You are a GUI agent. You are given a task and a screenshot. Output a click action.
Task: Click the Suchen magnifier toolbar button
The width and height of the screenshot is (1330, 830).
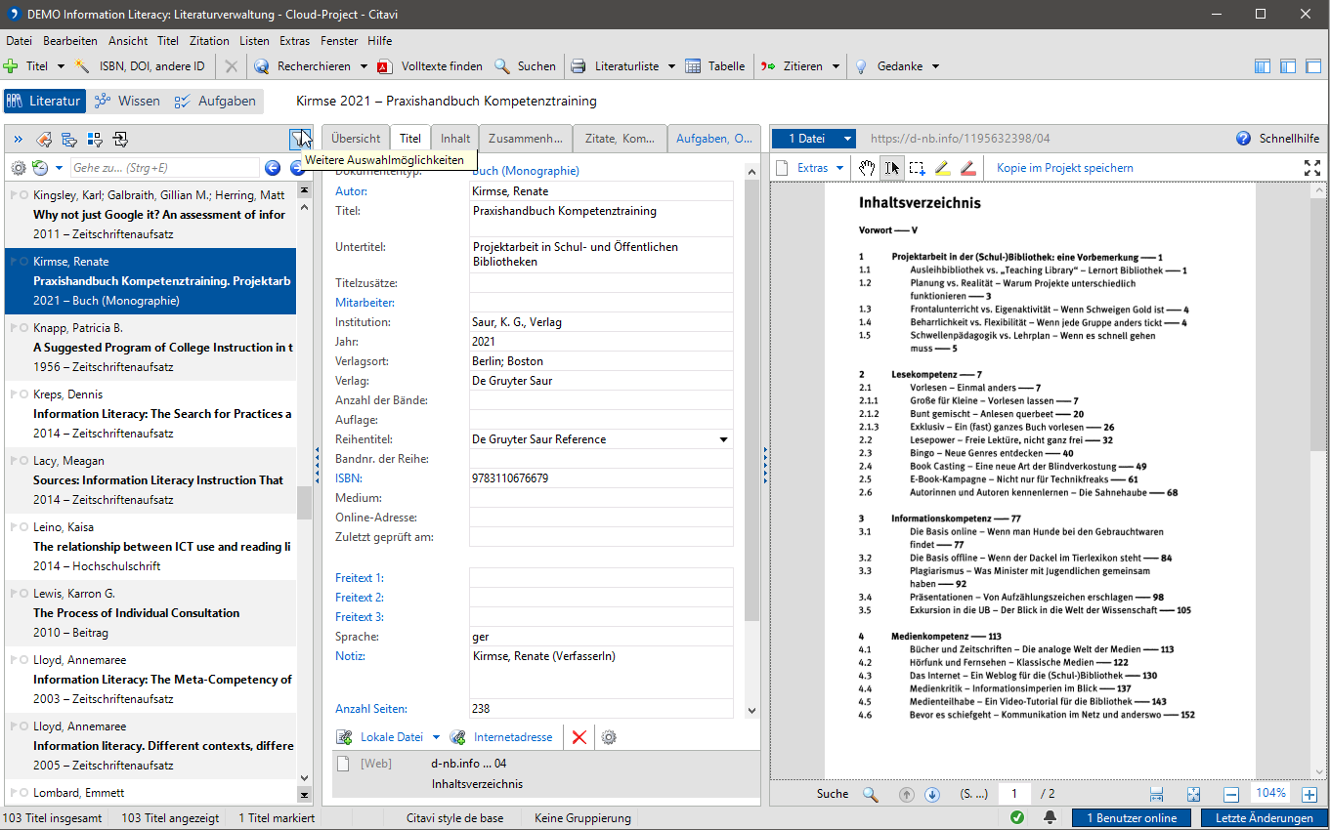click(525, 66)
